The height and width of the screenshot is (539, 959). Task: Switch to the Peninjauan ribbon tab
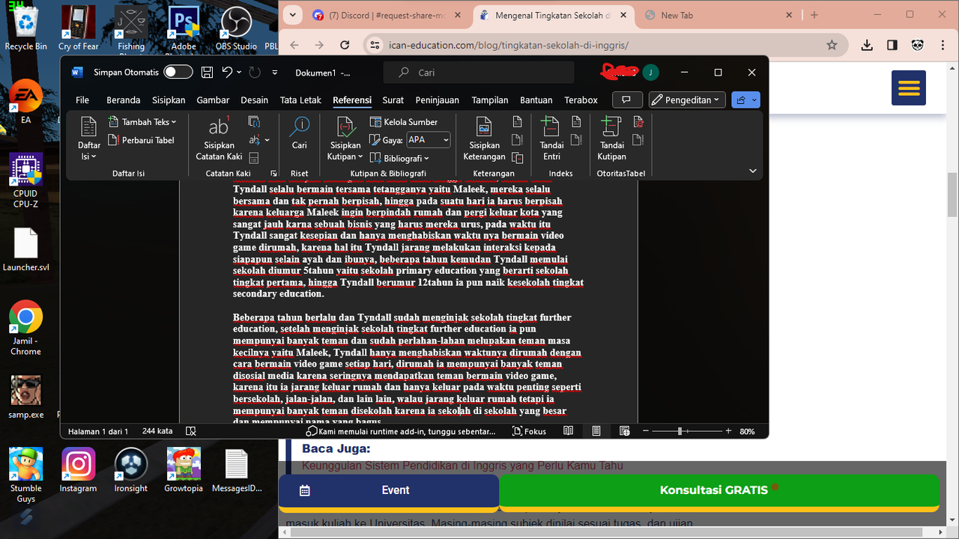[x=438, y=100]
